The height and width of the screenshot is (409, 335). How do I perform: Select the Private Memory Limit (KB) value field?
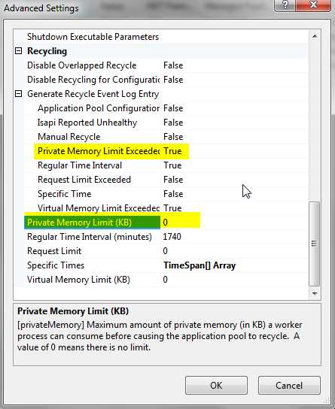(234, 223)
